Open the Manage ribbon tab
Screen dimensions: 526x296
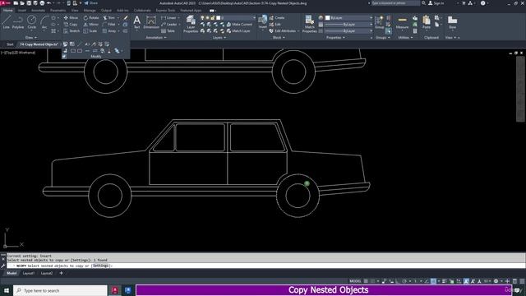coord(90,11)
